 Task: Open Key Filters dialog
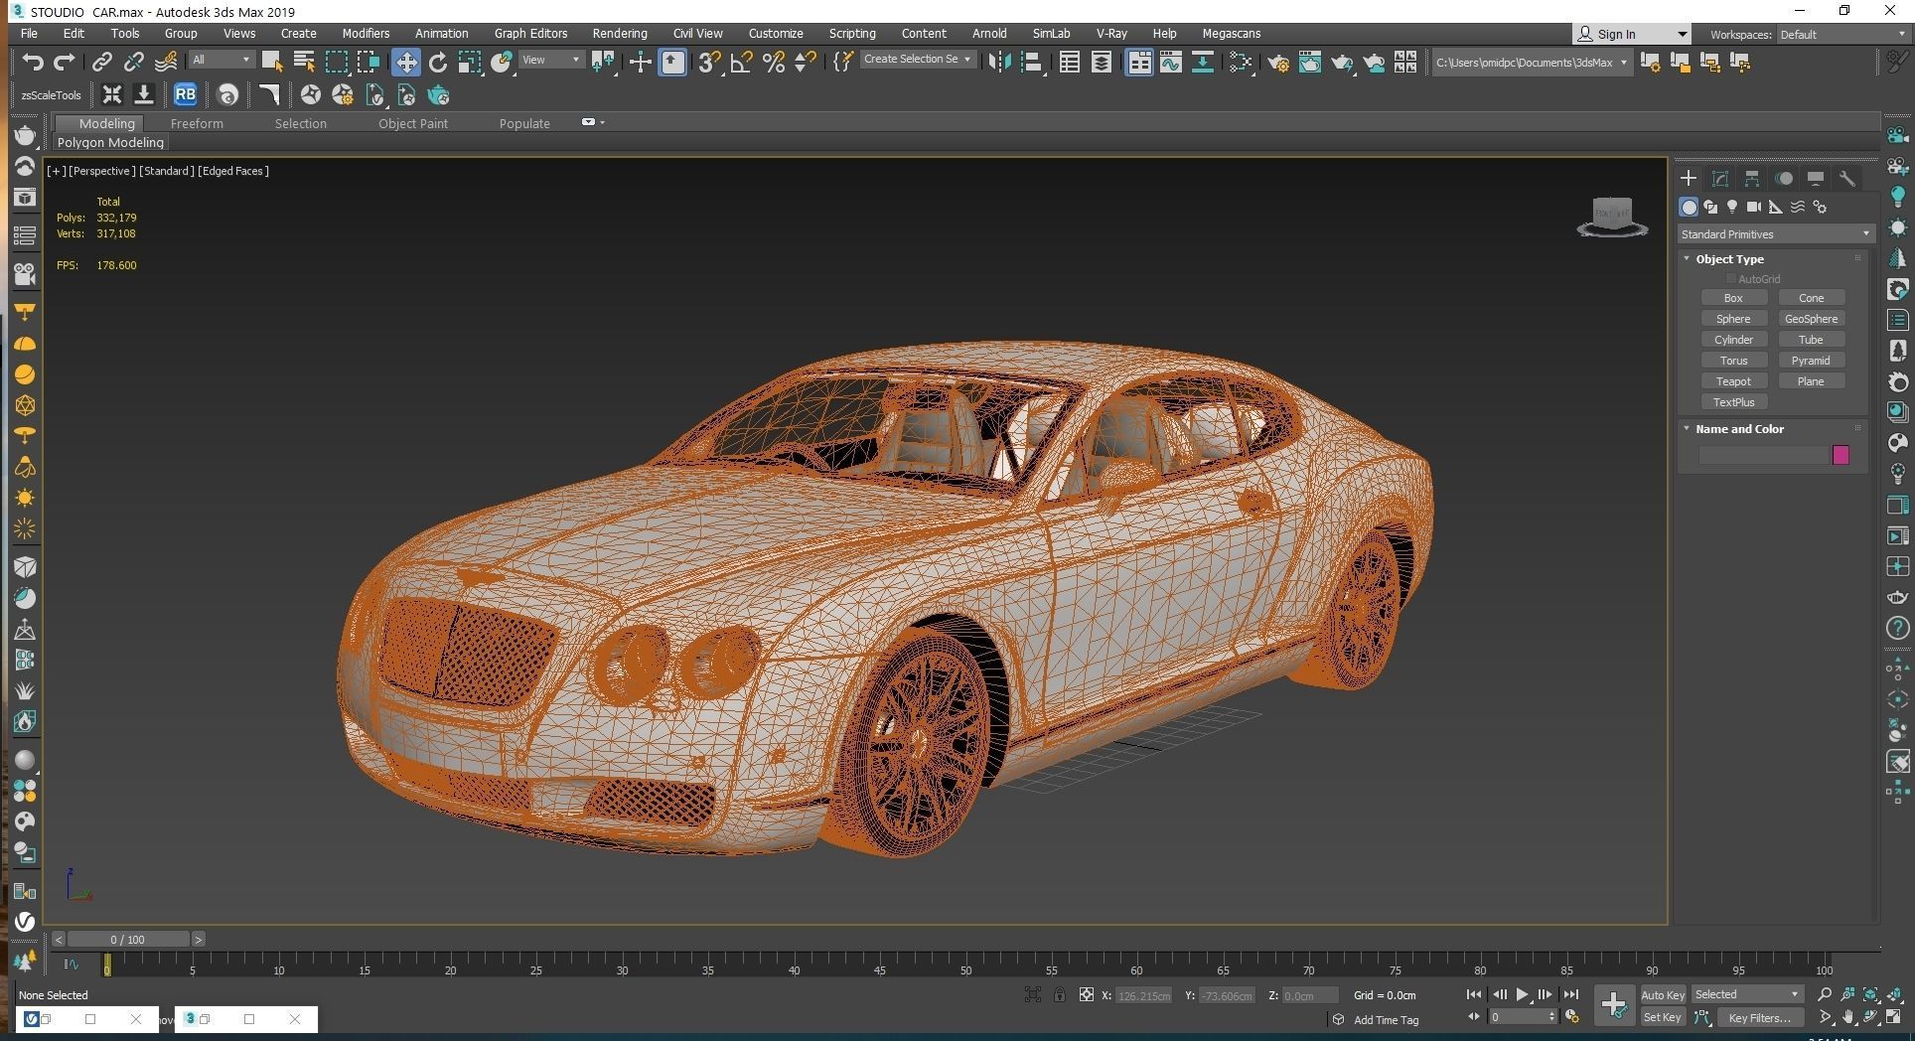1759,1017
